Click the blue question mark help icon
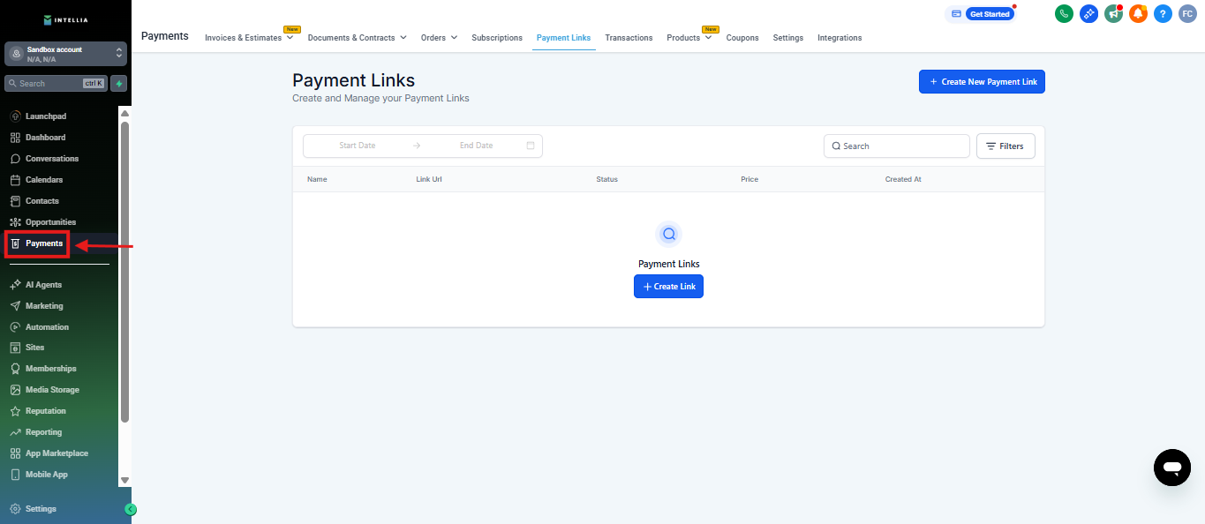The width and height of the screenshot is (1205, 524). click(x=1163, y=13)
